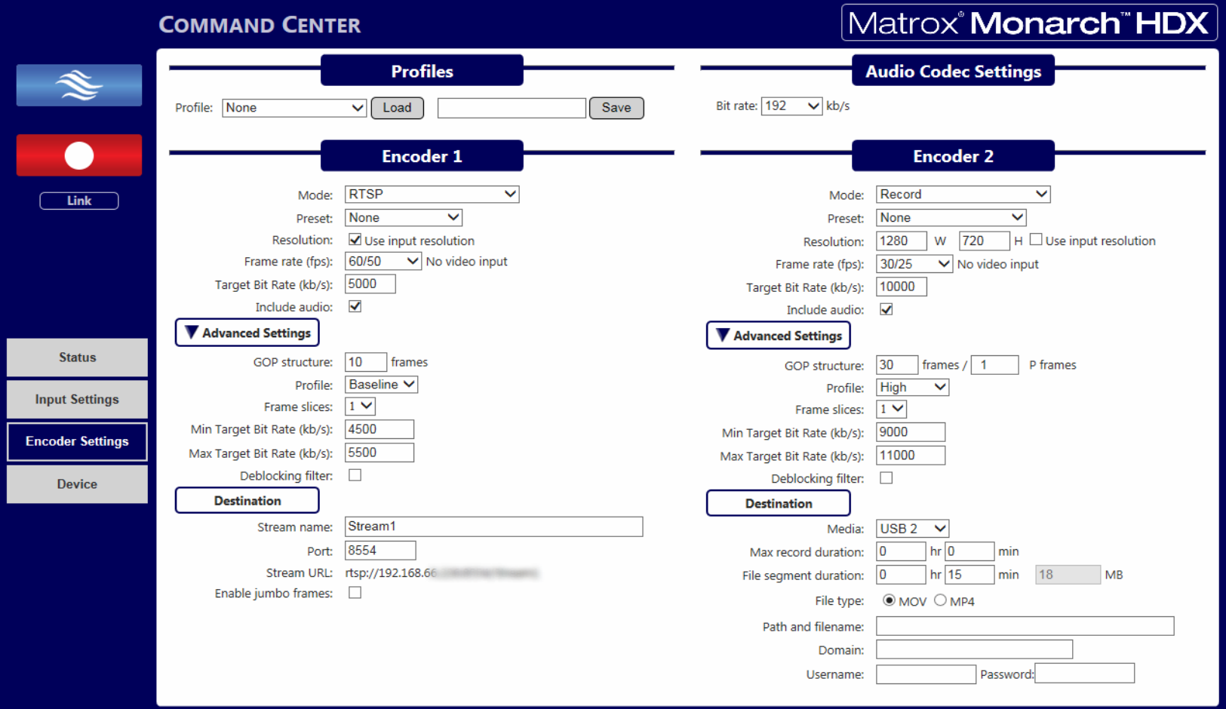Screen dimensions: 1226x709
Task: Click the Save profile button
Action: (616, 108)
